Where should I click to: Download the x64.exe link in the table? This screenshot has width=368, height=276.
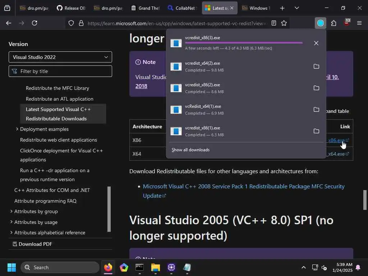pyautogui.click(x=337, y=154)
